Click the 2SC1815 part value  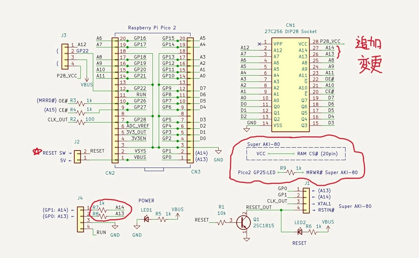click(264, 226)
